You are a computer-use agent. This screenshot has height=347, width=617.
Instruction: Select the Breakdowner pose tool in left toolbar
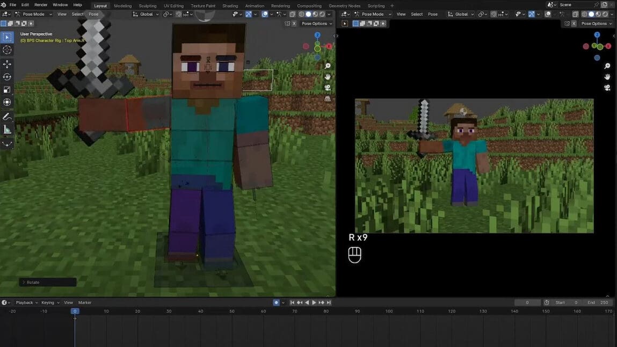point(7,143)
